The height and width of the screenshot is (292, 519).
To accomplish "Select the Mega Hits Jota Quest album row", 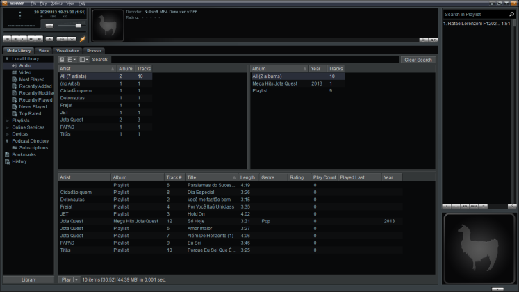I will [x=297, y=83].
